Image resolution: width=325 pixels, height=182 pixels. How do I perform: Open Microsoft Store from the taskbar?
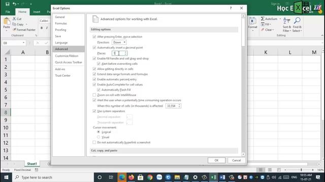(141, 177)
